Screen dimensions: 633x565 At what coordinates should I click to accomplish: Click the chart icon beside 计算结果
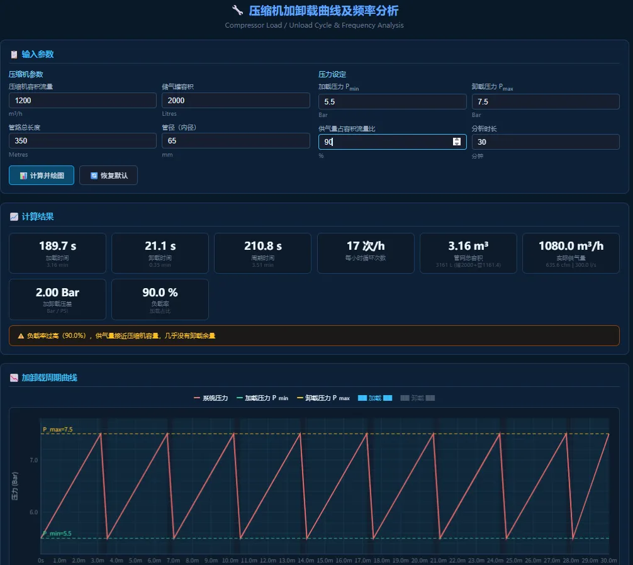tap(14, 216)
